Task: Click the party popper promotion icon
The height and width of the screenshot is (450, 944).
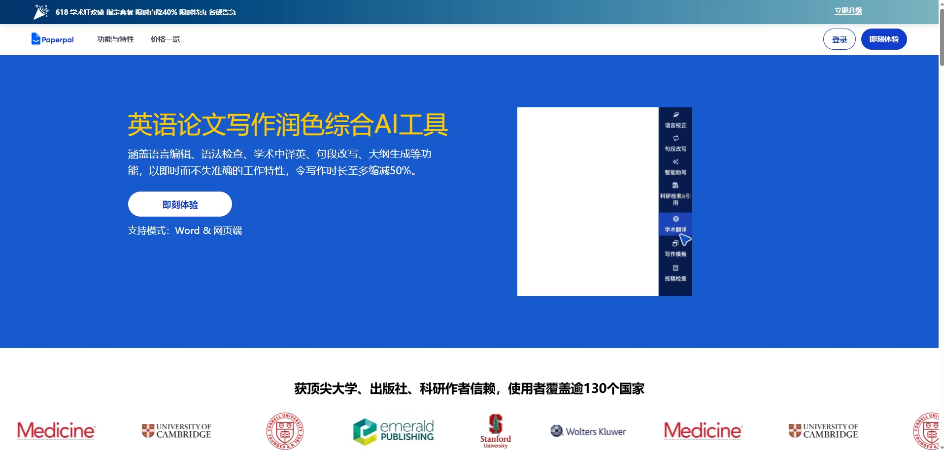Action: (41, 12)
